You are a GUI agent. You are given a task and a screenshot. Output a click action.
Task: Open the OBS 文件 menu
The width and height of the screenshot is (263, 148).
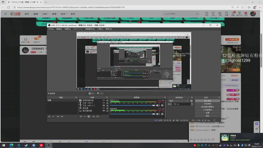51,29
